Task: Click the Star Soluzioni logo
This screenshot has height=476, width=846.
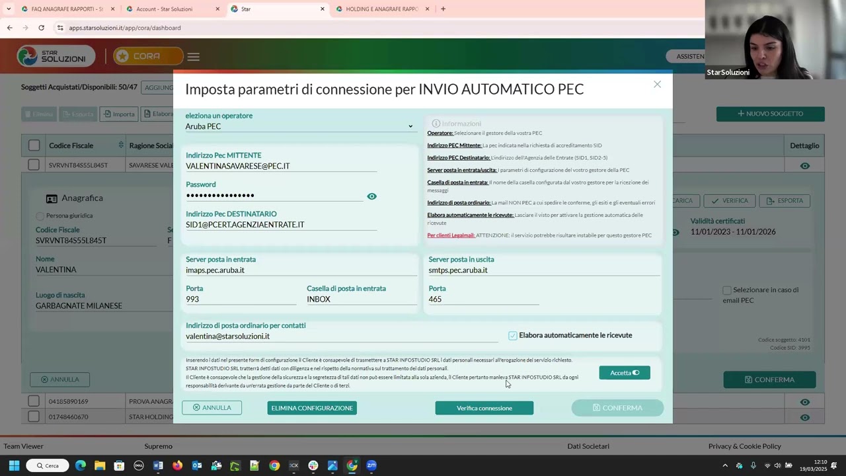Action: (56, 56)
